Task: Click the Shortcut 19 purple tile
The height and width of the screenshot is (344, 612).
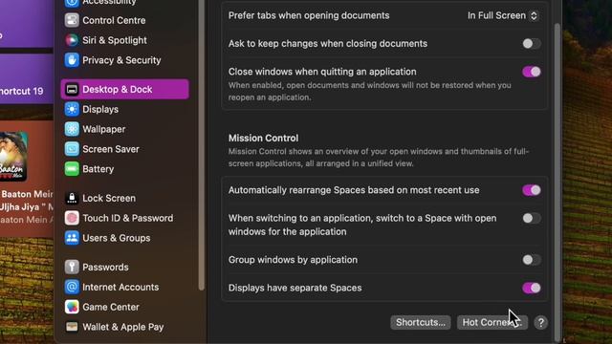Action: pyautogui.click(x=27, y=78)
